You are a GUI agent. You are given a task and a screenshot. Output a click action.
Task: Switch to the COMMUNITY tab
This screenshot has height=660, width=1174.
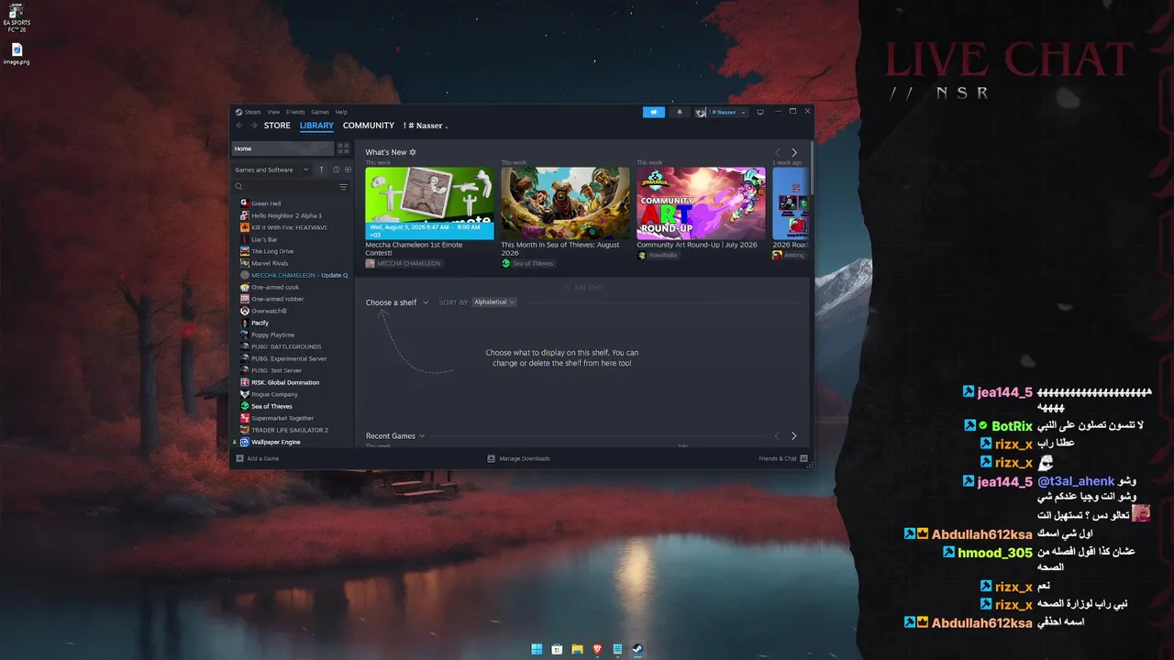(x=369, y=126)
